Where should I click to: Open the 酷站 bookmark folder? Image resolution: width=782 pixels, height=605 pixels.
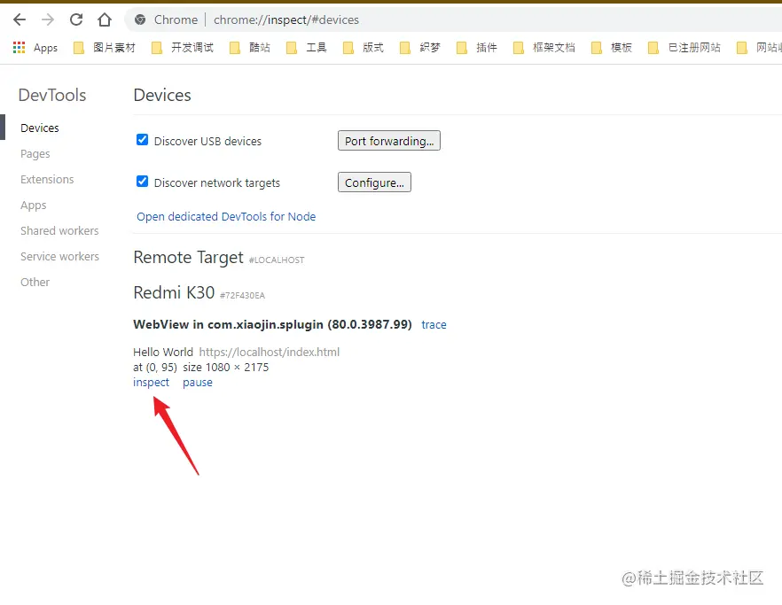click(250, 47)
